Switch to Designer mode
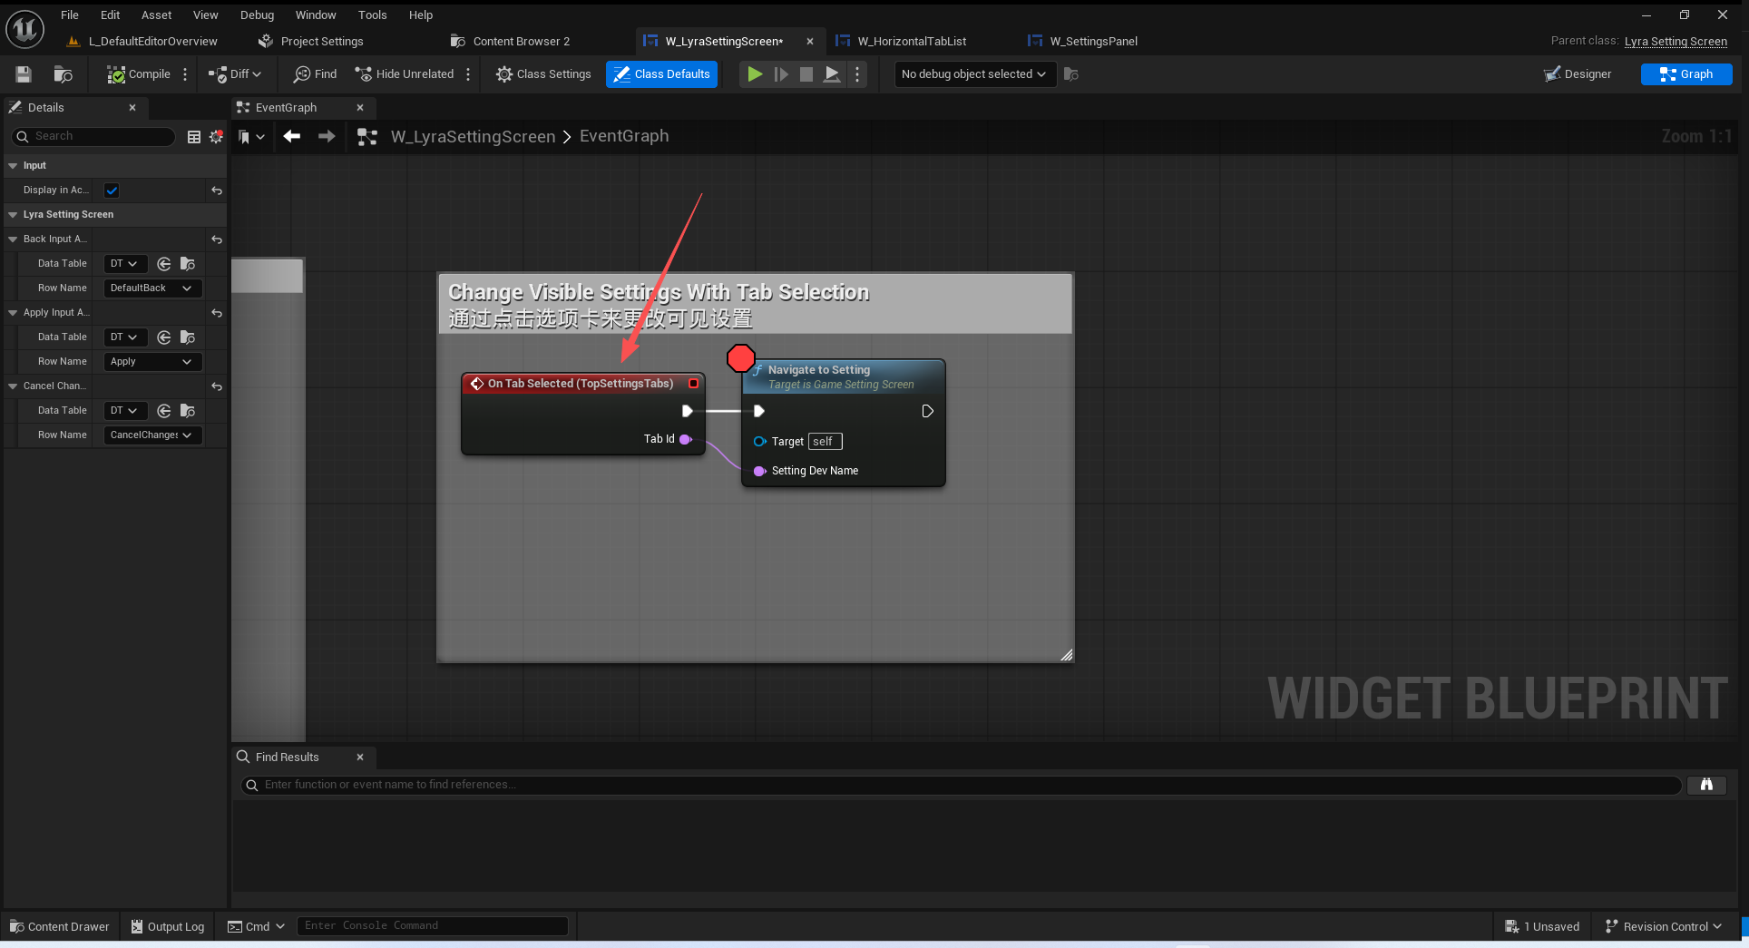1749x948 pixels. [1578, 74]
